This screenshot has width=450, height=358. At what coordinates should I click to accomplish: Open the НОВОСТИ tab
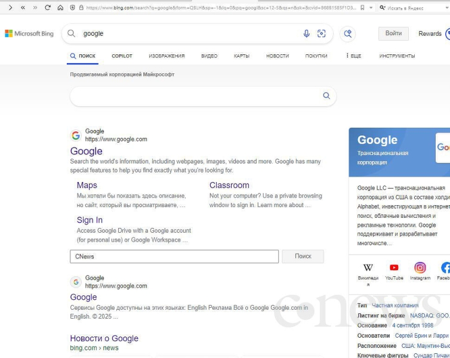click(x=278, y=56)
